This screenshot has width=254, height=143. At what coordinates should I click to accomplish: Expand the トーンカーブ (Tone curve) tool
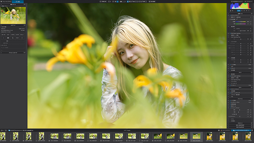tap(228, 83)
